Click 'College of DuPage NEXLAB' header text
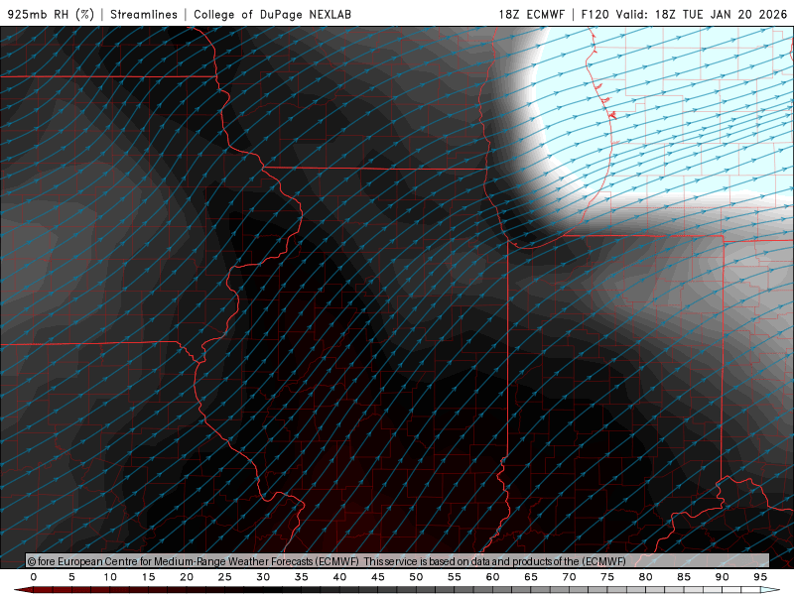Image resolution: width=794 pixels, height=595 pixels. click(x=272, y=14)
